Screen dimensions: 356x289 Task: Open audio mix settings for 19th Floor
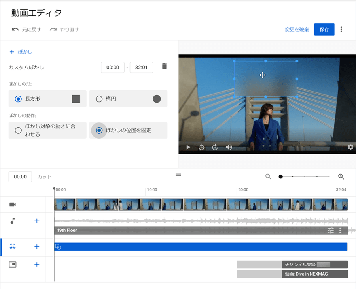[331, 230]
